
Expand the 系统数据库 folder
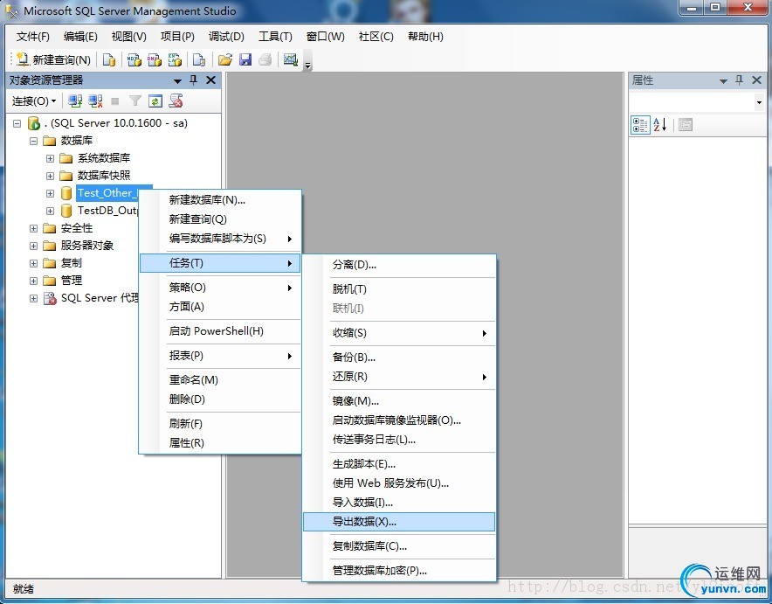(x=51, y=158)
